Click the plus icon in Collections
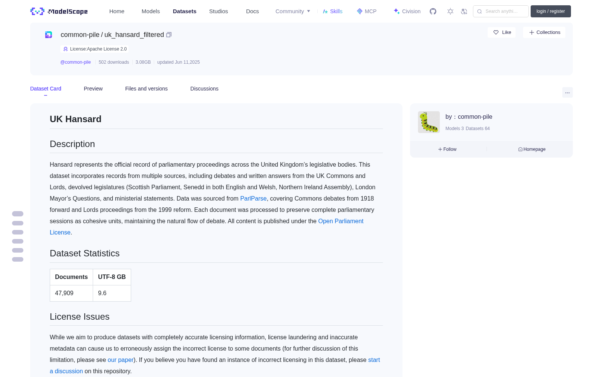The width and height of the screenshot is (603, 377). tap(532, 32)
